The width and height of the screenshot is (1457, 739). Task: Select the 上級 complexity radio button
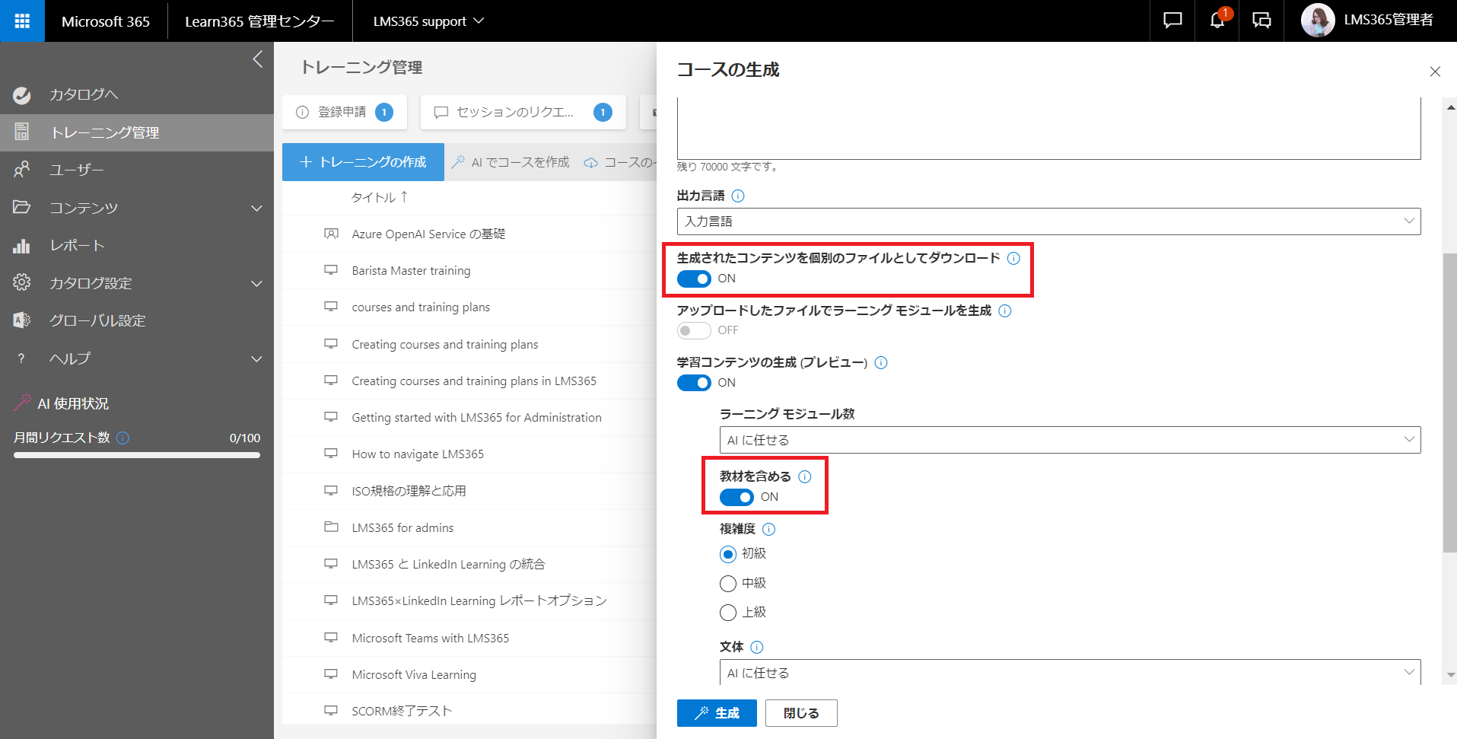pyautogui.click(x=728, y=613)
